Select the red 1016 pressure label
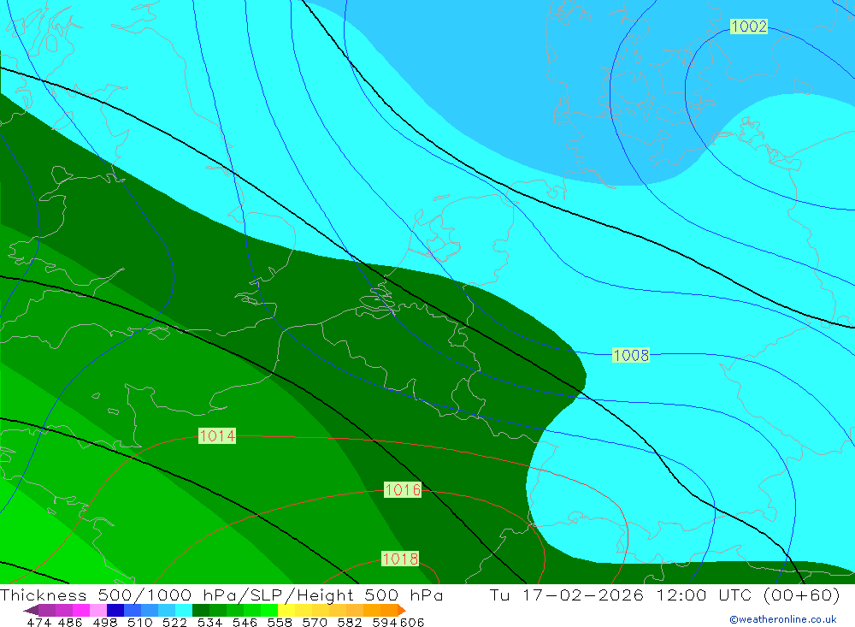Viewport: 855px width, 627px height. point(403,489)
